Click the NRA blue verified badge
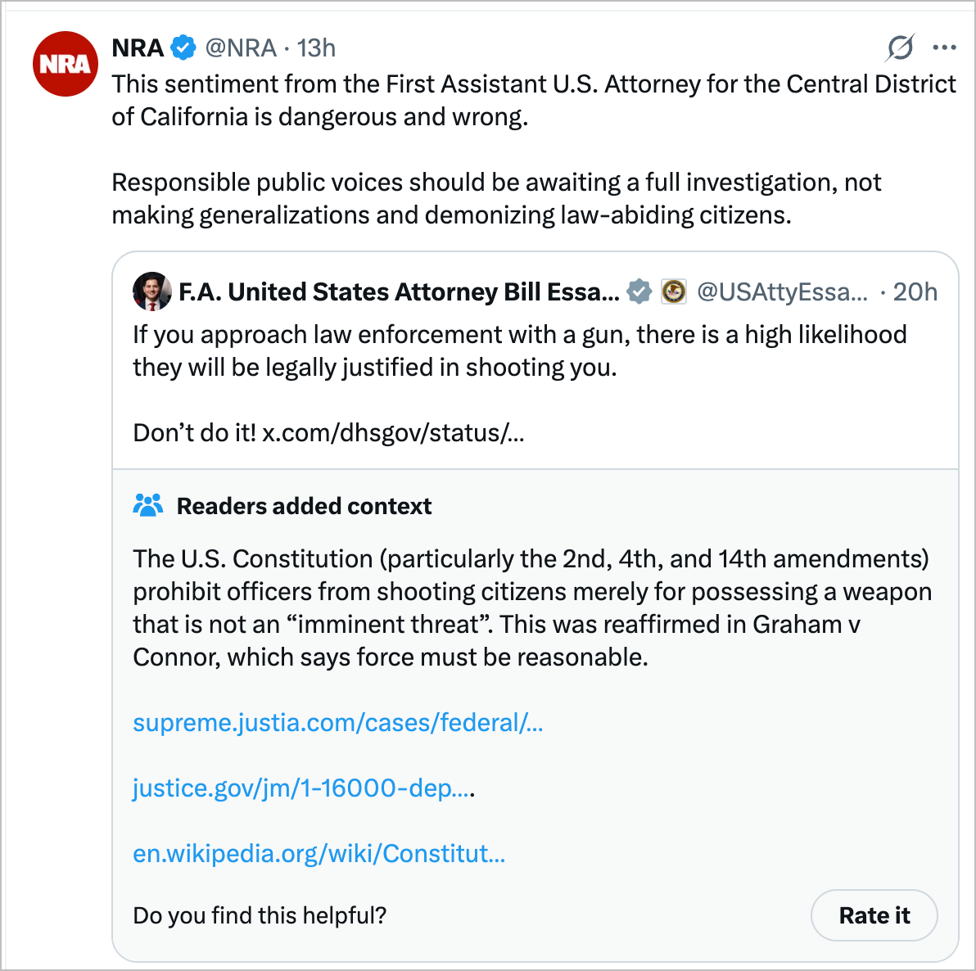Image resolution: width=976 pixels, height=971 pixels. [x=183, y=48]
